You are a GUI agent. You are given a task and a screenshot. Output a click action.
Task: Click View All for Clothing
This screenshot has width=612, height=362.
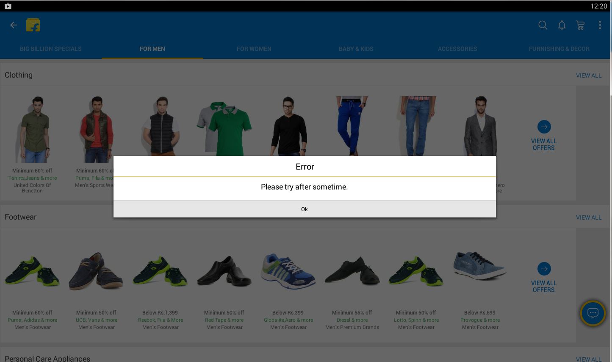tap(589, 75)
